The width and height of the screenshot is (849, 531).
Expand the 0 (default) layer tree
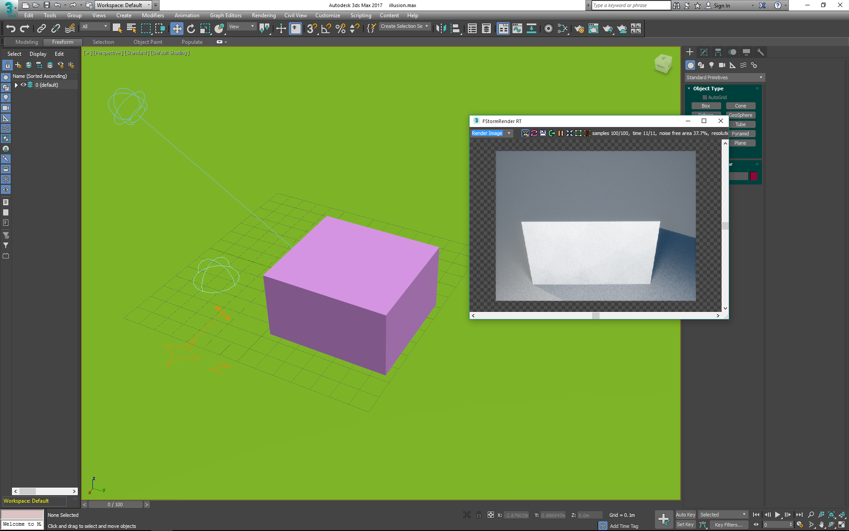16,85
